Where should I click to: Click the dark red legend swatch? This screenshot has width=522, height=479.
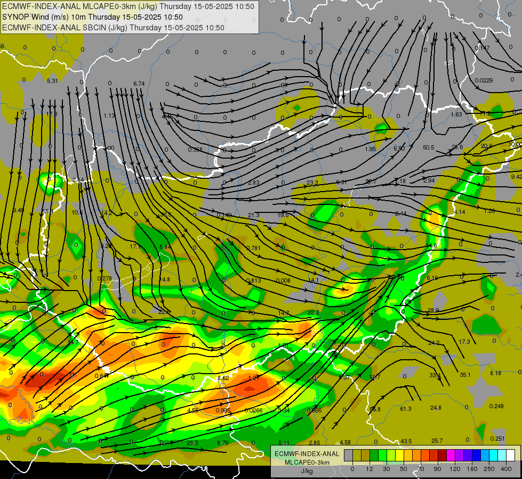[443, 455]
